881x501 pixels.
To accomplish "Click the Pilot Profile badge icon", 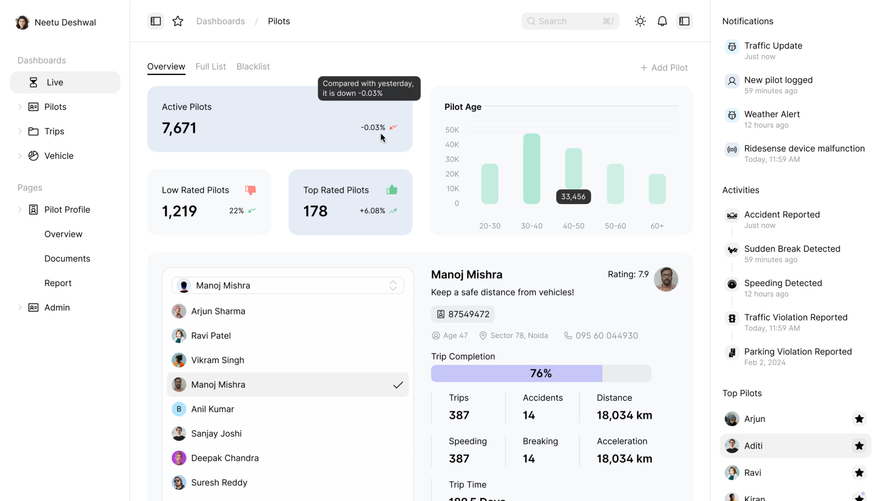I will tap(33, 210).
